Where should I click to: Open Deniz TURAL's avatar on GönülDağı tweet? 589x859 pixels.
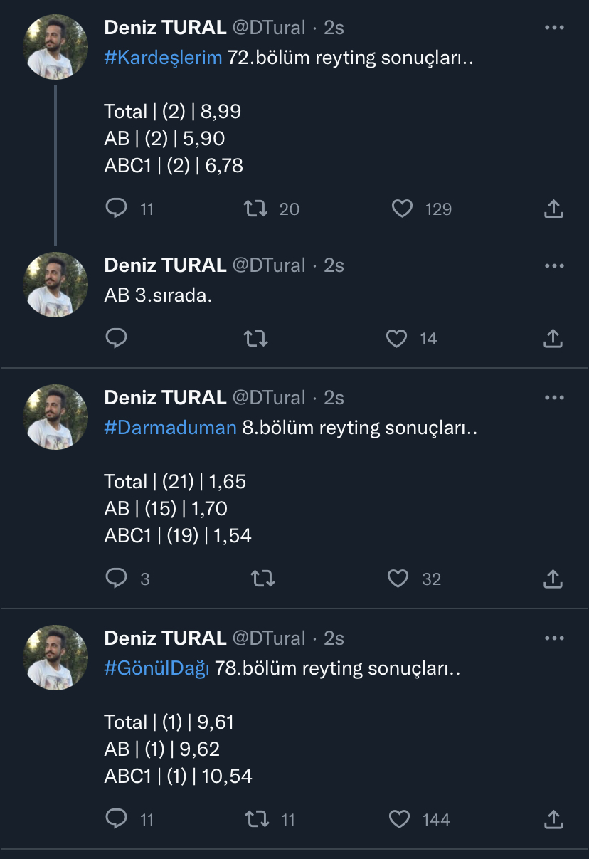56,658
